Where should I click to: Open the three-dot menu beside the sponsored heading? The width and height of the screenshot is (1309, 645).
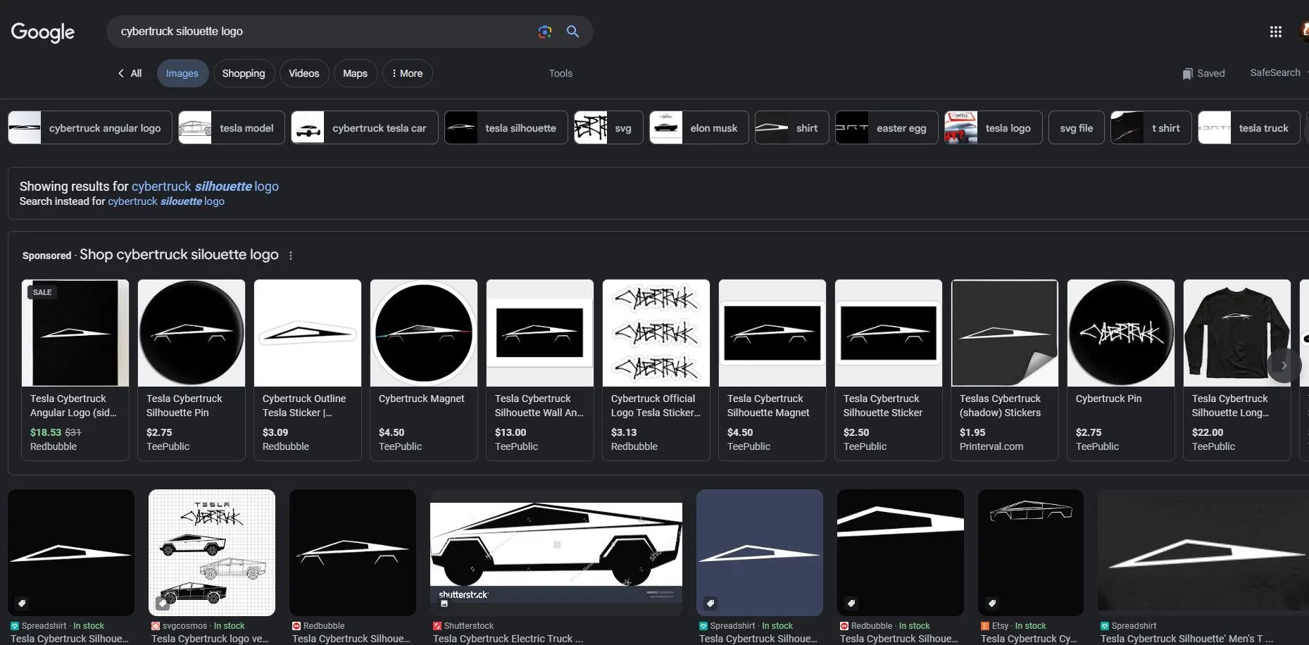pyautogui.click(x=291, y=256)
